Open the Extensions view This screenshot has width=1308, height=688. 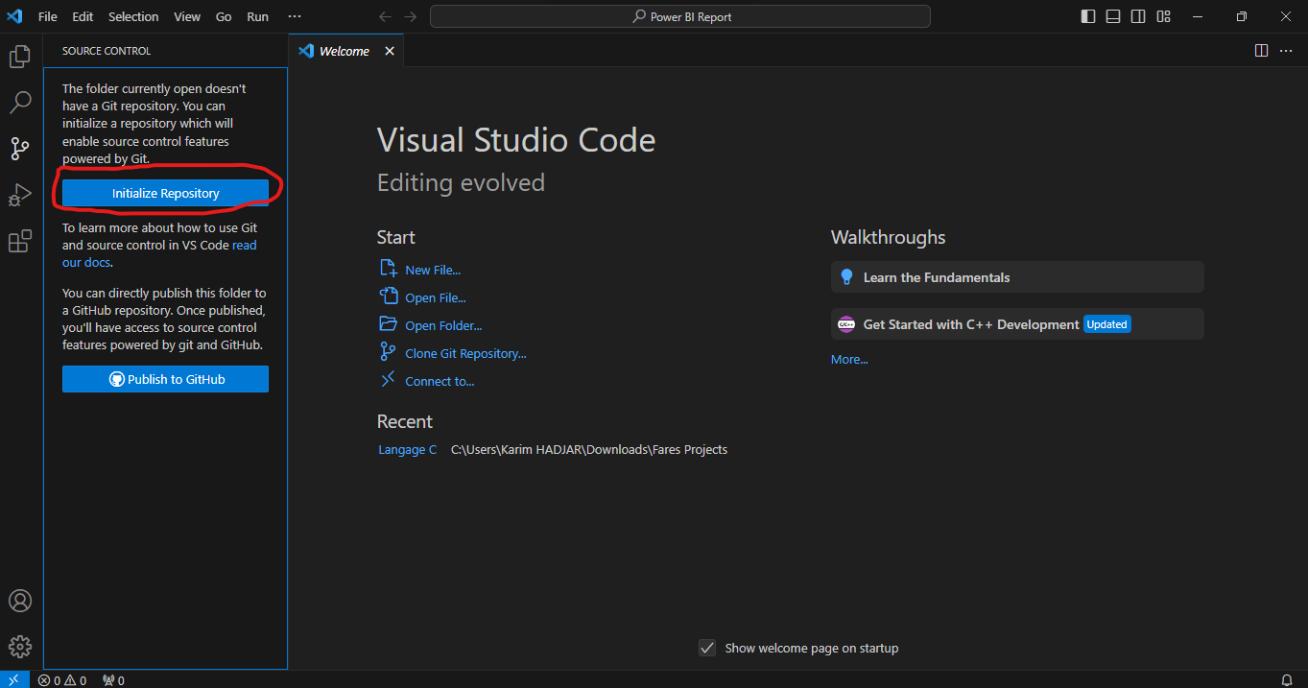[19, 241]
